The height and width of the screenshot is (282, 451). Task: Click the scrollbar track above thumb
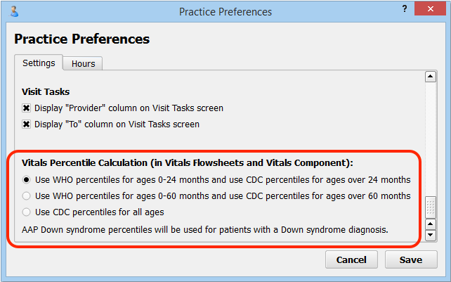pyautogui.click(x=431, y=139)
